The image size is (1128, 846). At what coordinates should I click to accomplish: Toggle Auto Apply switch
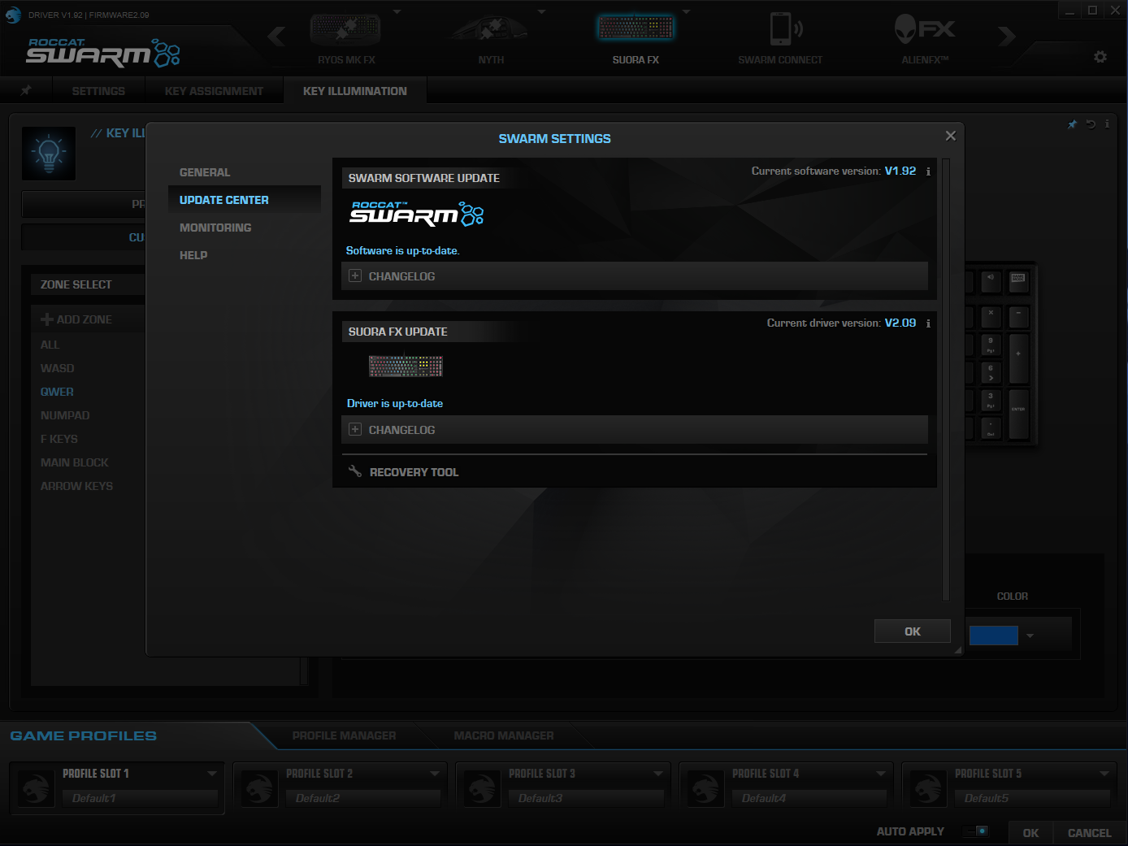pos(974,831)
